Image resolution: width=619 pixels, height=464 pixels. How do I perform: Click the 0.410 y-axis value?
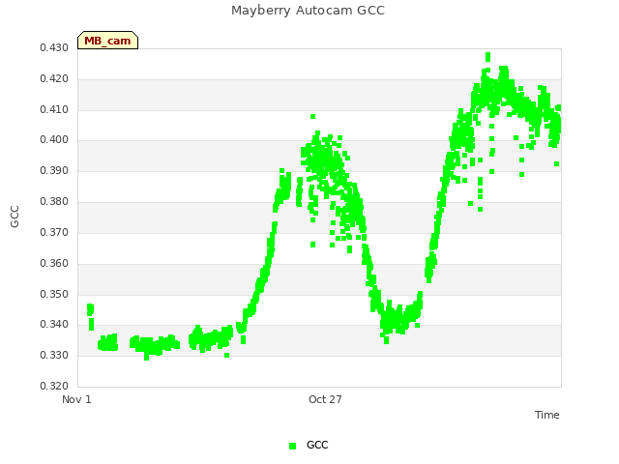pos(54,109)
